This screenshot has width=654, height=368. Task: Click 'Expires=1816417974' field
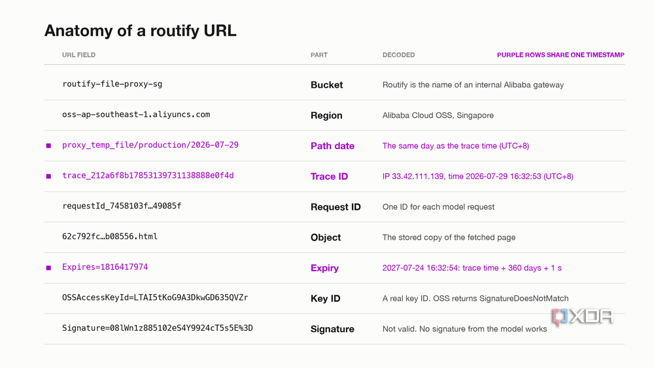[105, 267]
